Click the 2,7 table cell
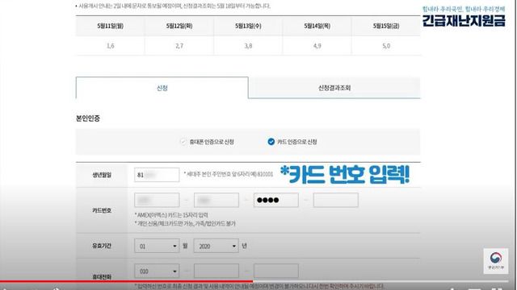This screenshot has width=517, height=290. point(179,46)
